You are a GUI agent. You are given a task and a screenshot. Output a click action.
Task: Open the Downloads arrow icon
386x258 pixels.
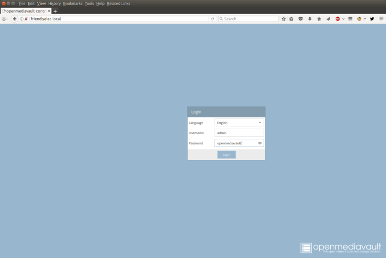click(310, 19)
